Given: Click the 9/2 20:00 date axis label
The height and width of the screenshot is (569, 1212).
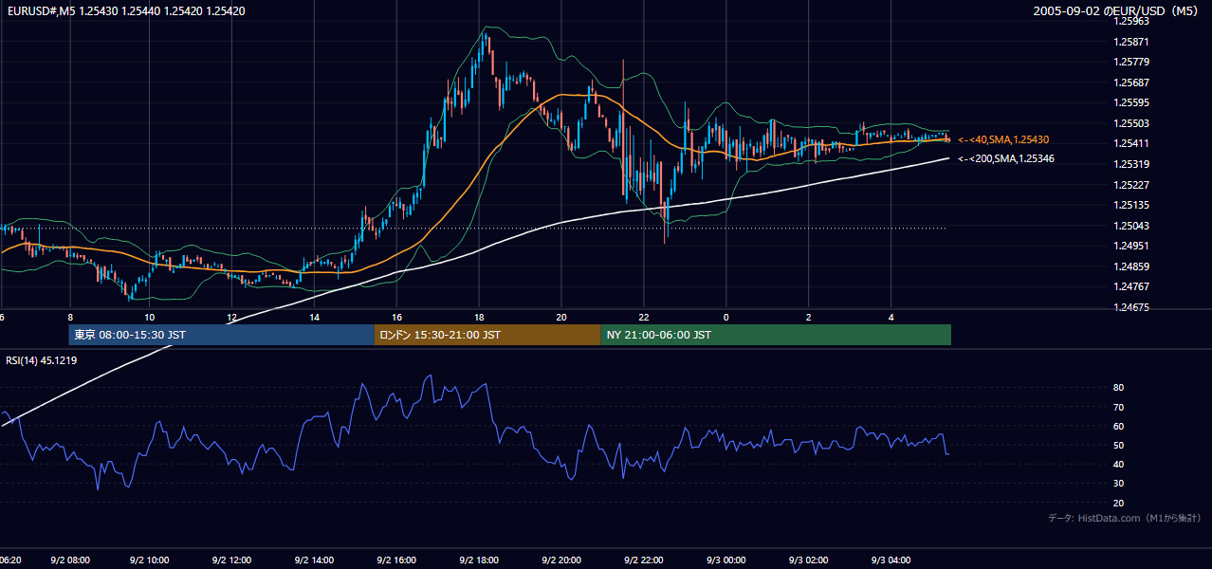Looking at the screenshot, I should 562,560.
